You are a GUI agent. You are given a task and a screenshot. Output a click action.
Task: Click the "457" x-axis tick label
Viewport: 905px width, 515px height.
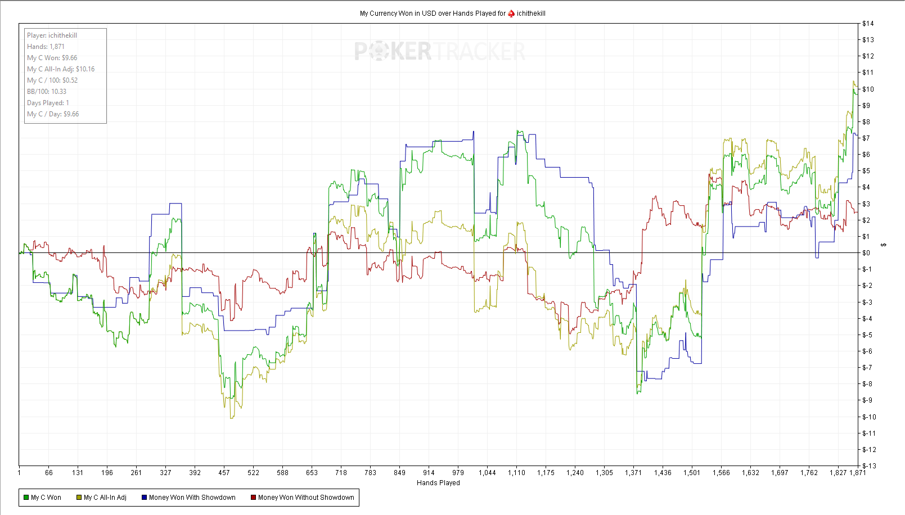click(x=224, y=473)
